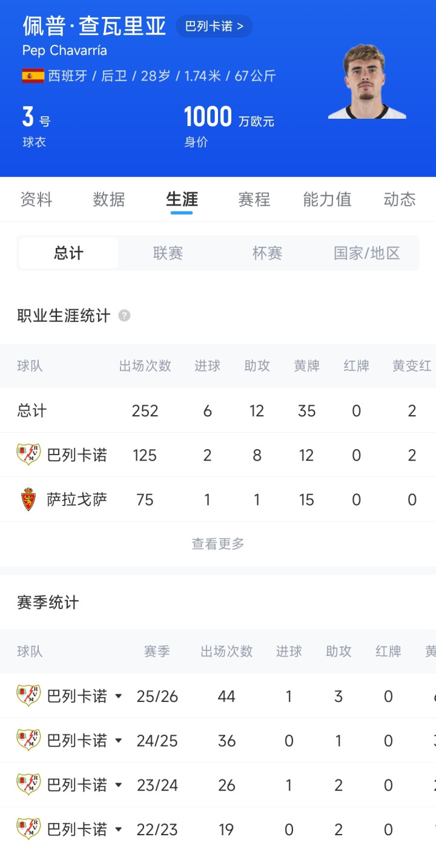Select the 国家/地区 filter segment

[x=367, y=253]
